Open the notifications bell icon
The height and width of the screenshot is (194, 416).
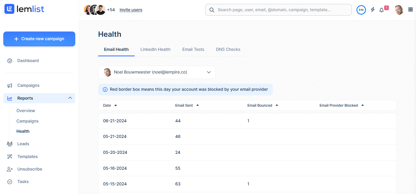pyautogui.click(x=381, y=10)
